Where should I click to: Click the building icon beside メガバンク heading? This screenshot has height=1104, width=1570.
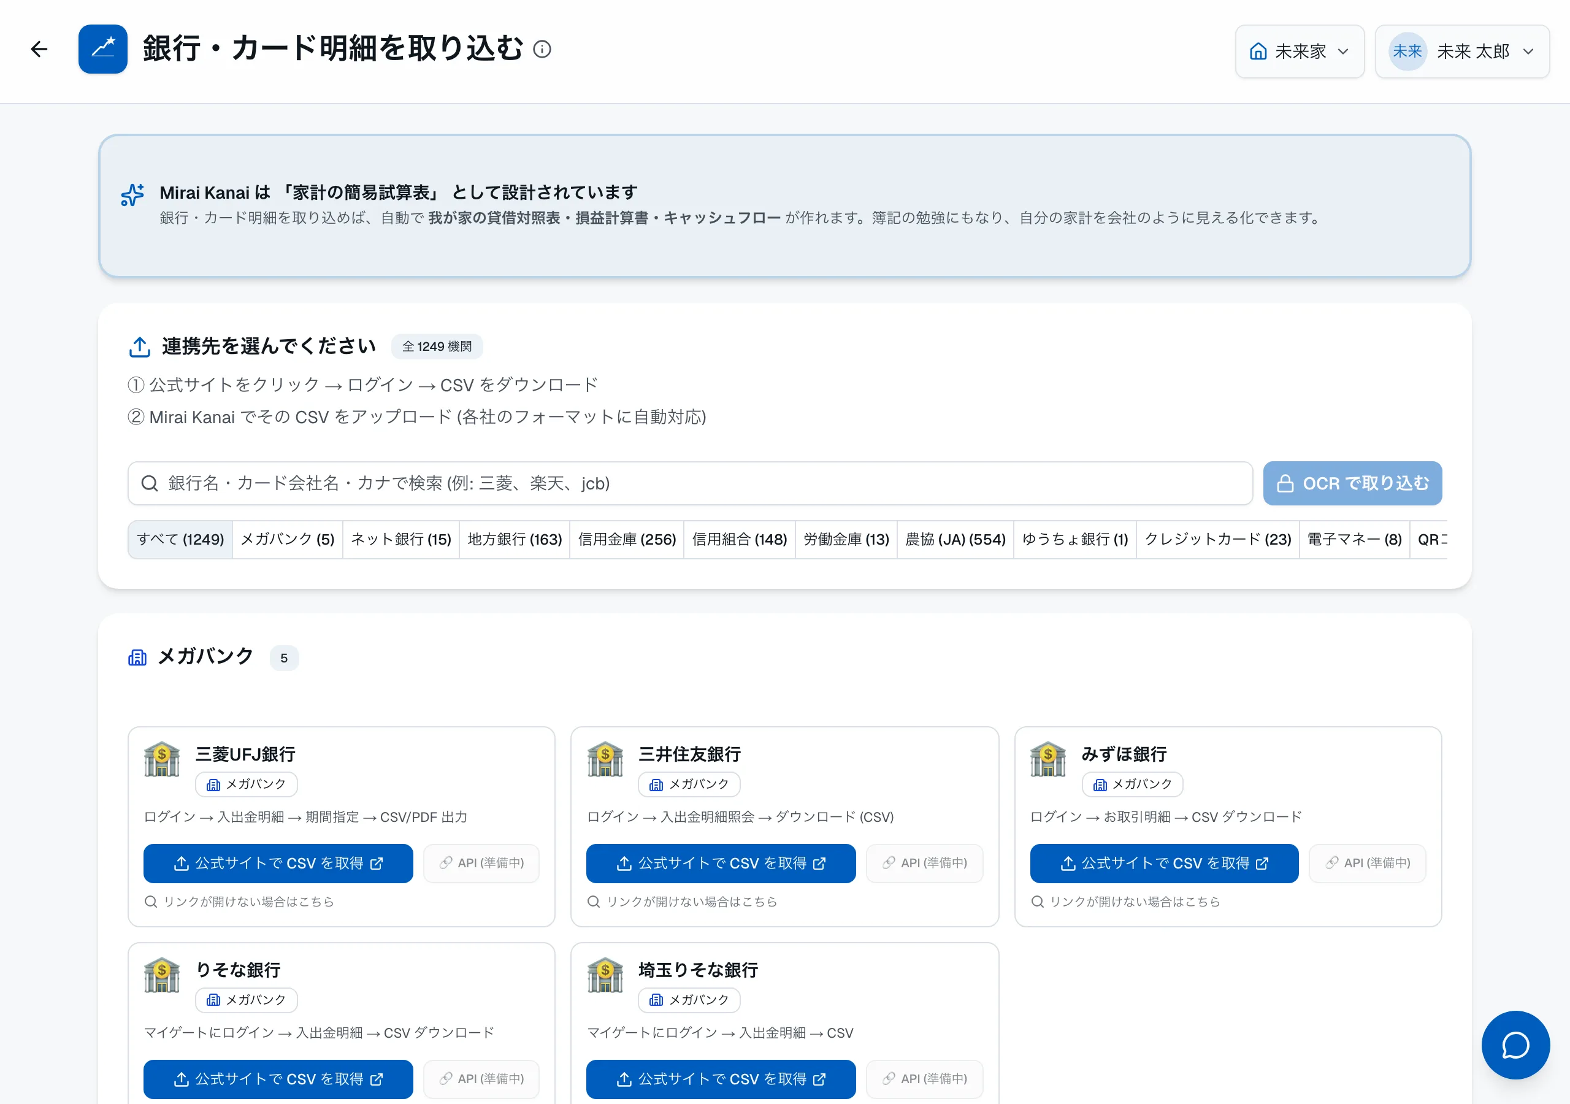tap(137, 657)
